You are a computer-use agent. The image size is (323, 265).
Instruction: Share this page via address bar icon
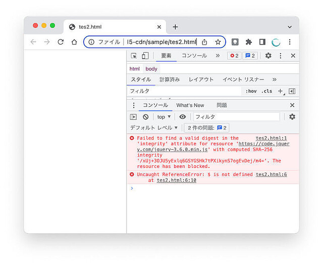(204, 42)
